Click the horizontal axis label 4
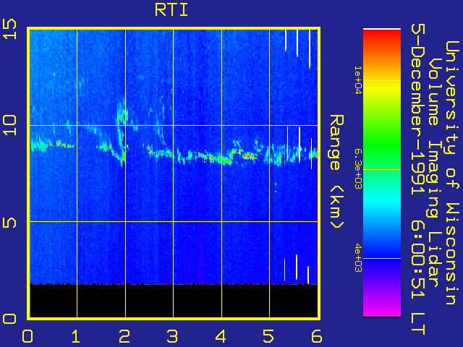Screen dimensions: 463x347 pos(221,336)
